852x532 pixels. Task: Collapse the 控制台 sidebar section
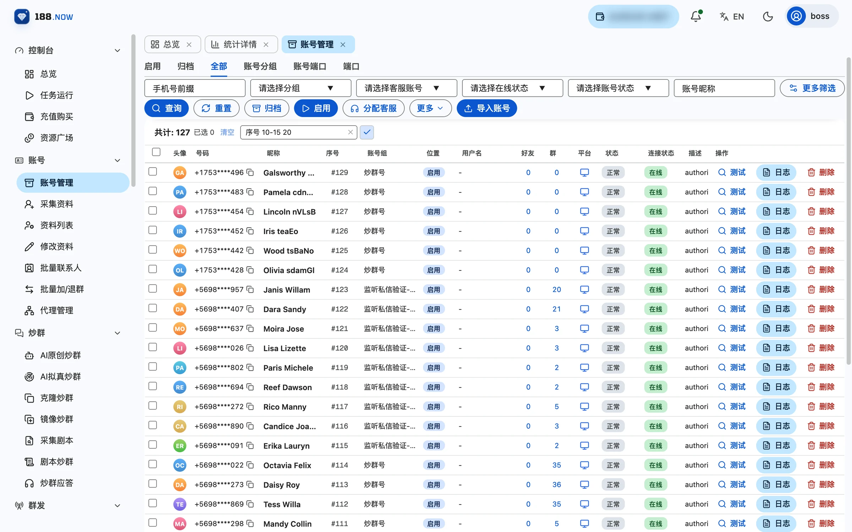117,50
